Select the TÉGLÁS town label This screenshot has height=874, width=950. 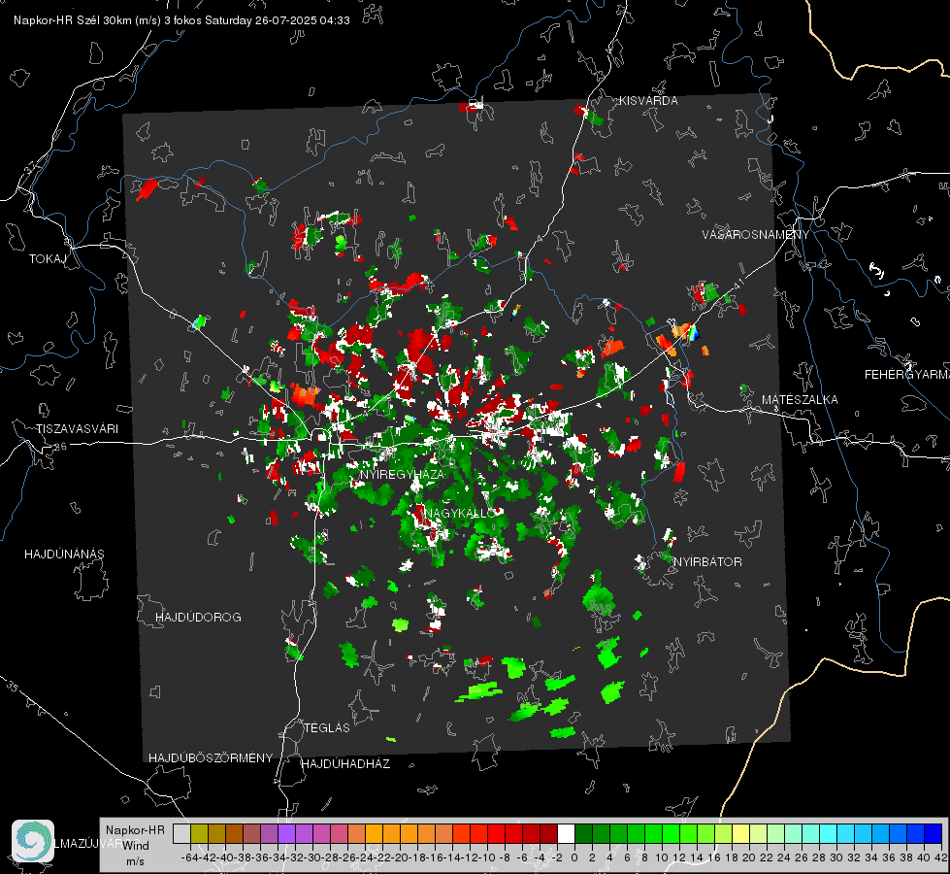327,728
